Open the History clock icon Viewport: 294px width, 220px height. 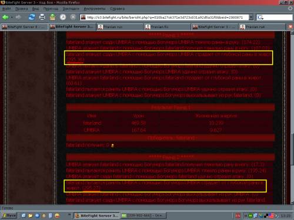tap(63, 17)
